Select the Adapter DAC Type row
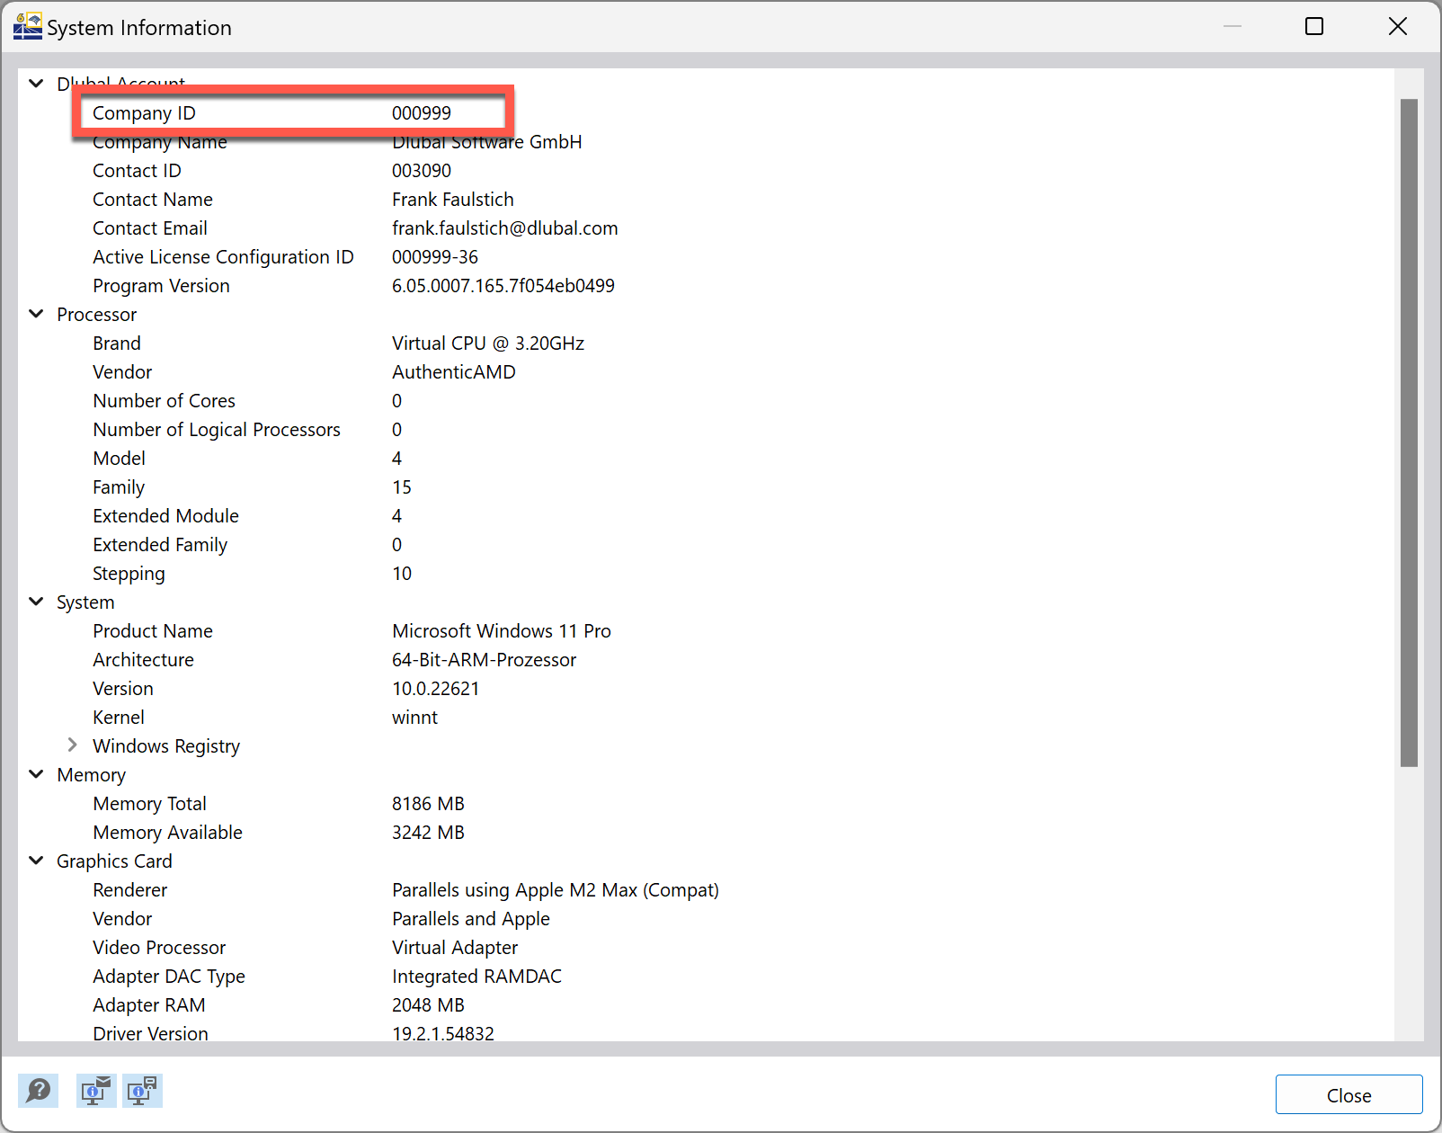The width and height of the screenshot is (1442, 1133). [x=706, y=977]
